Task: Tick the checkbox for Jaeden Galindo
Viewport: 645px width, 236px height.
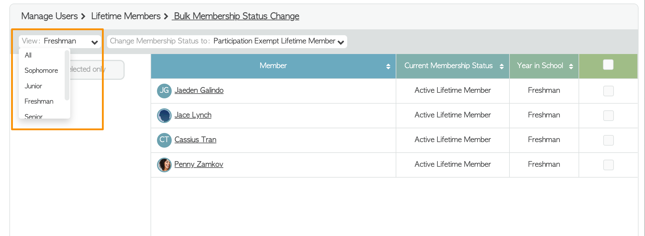Action: coord(608,91)
